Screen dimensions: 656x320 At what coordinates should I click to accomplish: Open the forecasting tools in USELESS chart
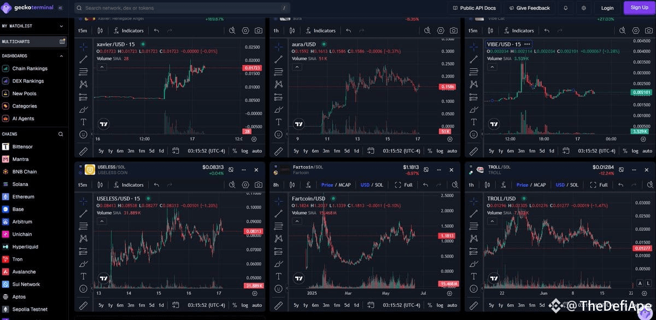point(83,251)
